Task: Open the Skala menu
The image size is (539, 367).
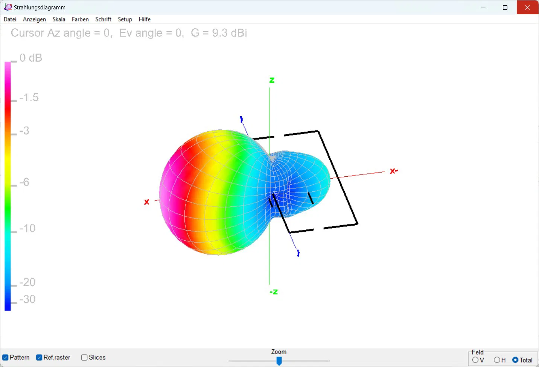Action: coord(59,19)
